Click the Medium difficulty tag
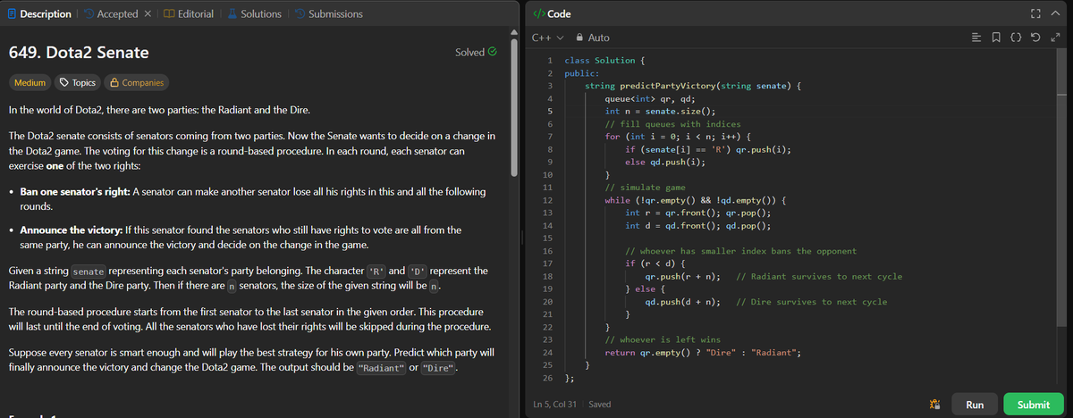Screen dimensions: 1073x418 (30, 82)
